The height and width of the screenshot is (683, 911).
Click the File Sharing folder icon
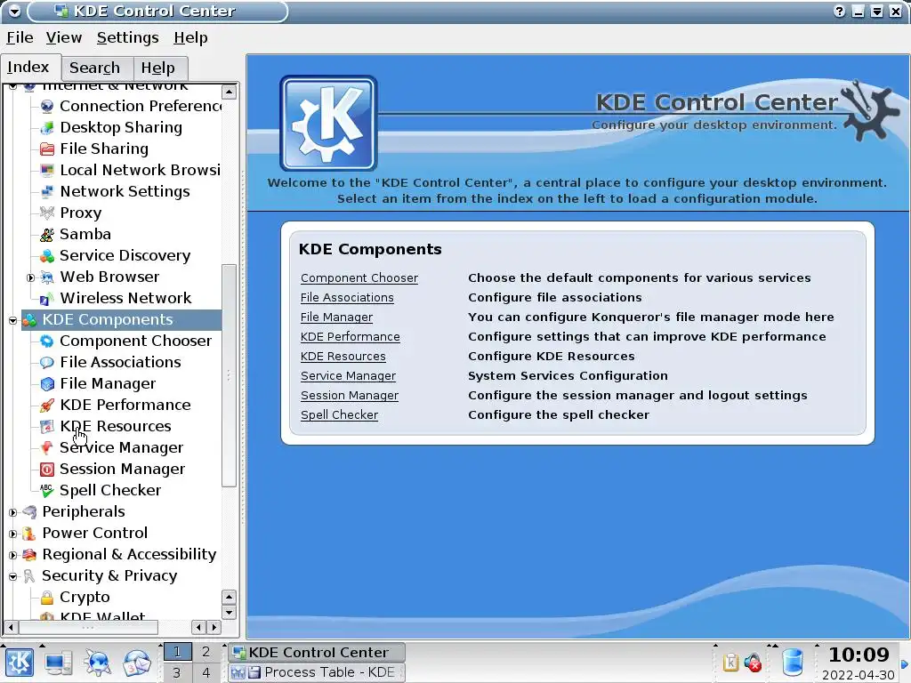(47, 149)
